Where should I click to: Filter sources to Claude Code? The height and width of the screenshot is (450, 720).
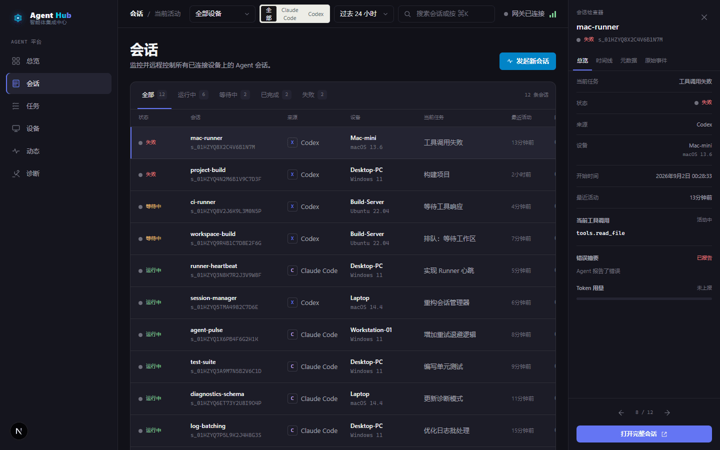pyautogui.click(x=290, y=14)
